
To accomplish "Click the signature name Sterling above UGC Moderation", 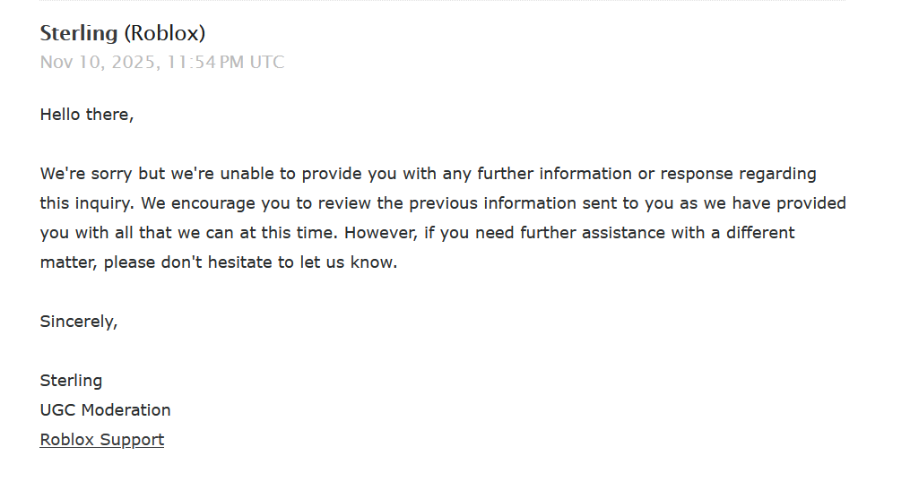I will pyautogui.click(x=71, y=381).
